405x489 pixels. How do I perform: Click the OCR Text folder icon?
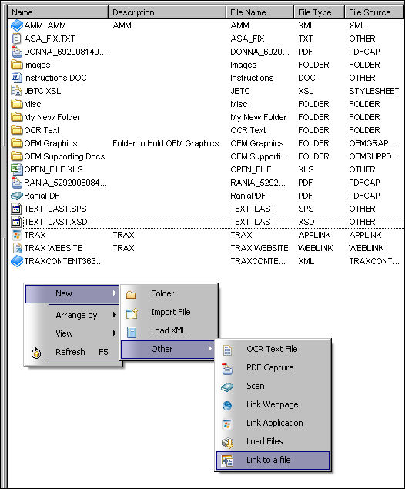(17, 130)
